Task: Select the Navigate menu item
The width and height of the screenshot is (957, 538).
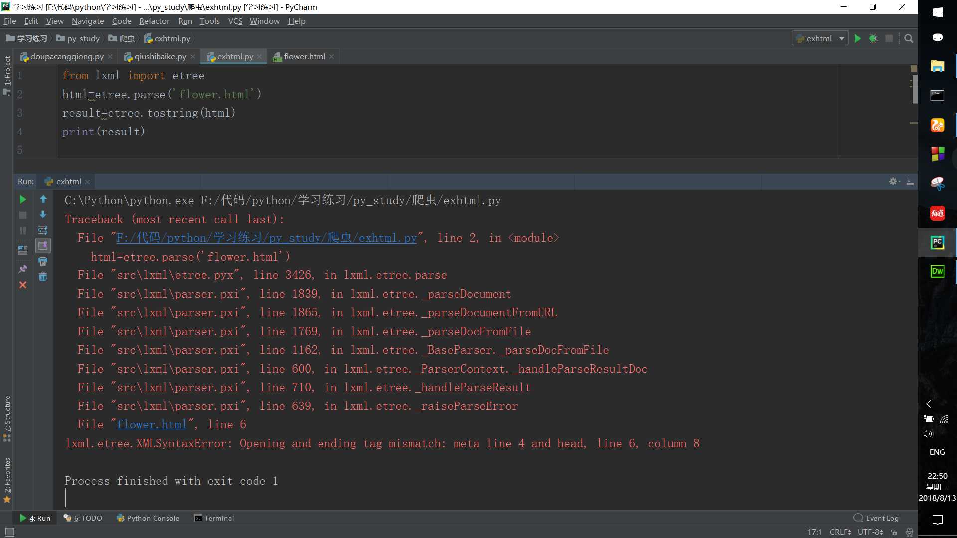Action: point(87,21)
